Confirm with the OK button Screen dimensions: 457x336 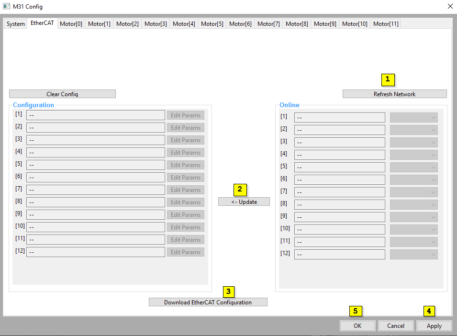coord(357,326)
